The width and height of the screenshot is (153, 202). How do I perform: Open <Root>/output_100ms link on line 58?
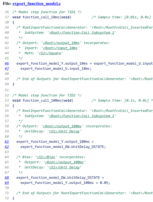62,126
